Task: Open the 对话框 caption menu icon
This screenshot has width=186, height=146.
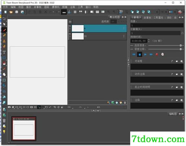Action: pos(182,61)
